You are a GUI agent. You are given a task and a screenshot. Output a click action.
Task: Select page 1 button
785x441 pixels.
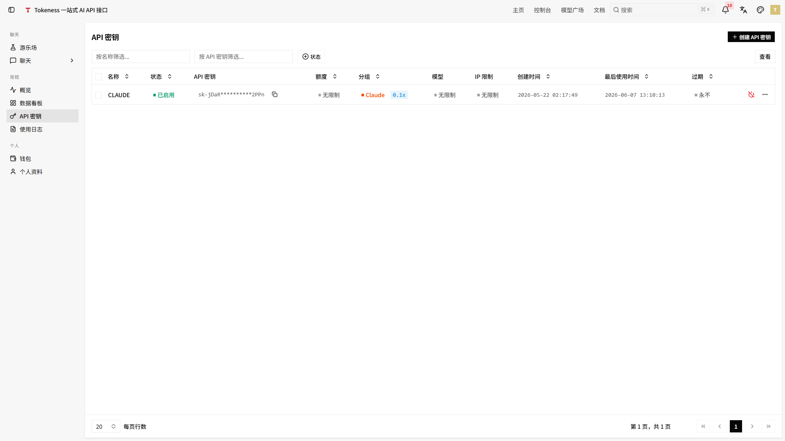(x=736, y=426)
